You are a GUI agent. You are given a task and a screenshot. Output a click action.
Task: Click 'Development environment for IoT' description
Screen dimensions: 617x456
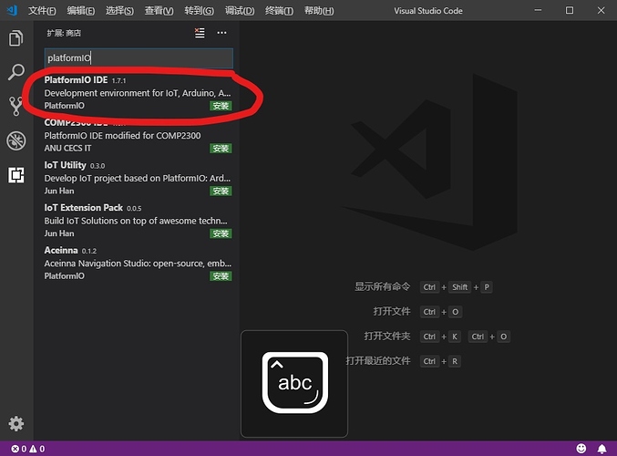(x=138, y=93)
